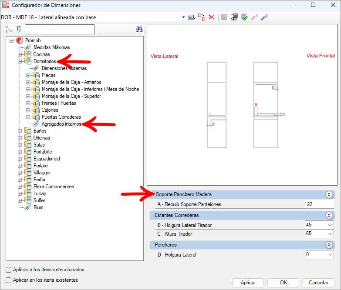Click the gear with green check icon
This screenshot has height=290, width=341.
[244, 17]
